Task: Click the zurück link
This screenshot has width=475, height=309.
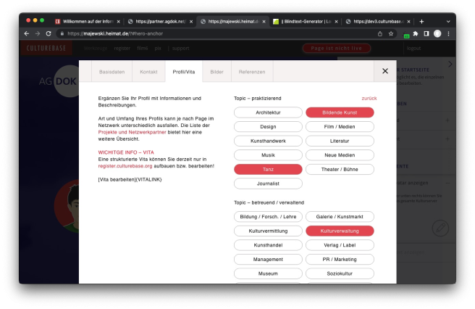Action: pyautogui.click(x=369, y=98)
